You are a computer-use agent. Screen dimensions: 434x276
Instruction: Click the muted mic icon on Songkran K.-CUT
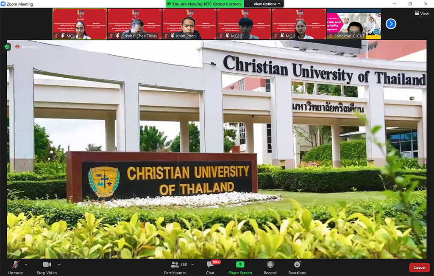point(331,36)
